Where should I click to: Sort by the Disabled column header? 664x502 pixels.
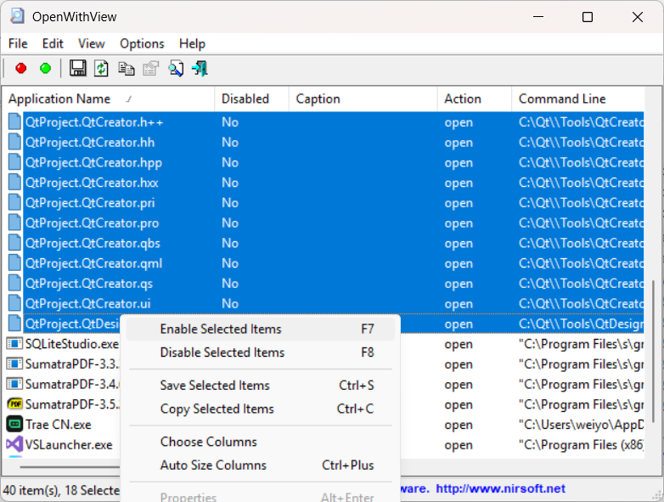[x=252, y=99]
